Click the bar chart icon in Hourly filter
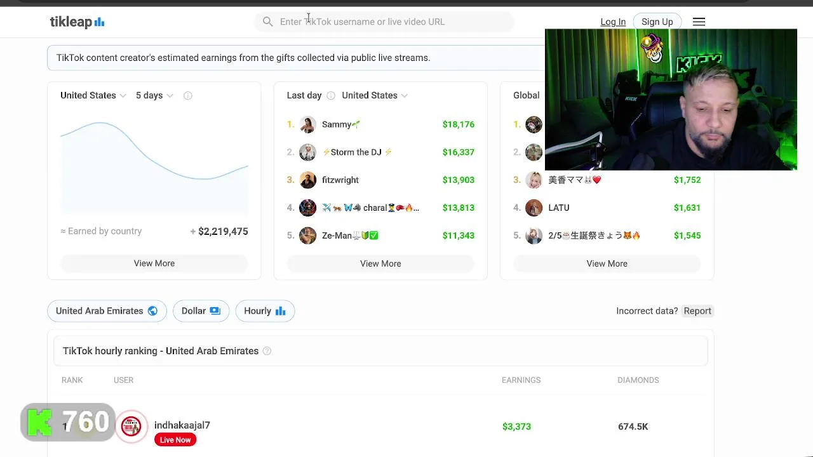Image resolution: width=813 pixels, height=457 pixels. (x=280, y=311)
